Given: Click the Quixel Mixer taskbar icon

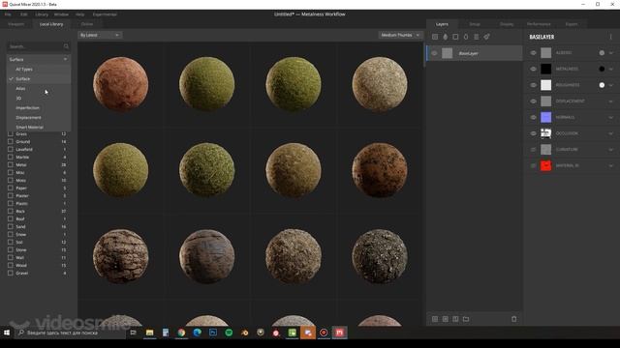Looking at the screenshot, I should (339, 333).
